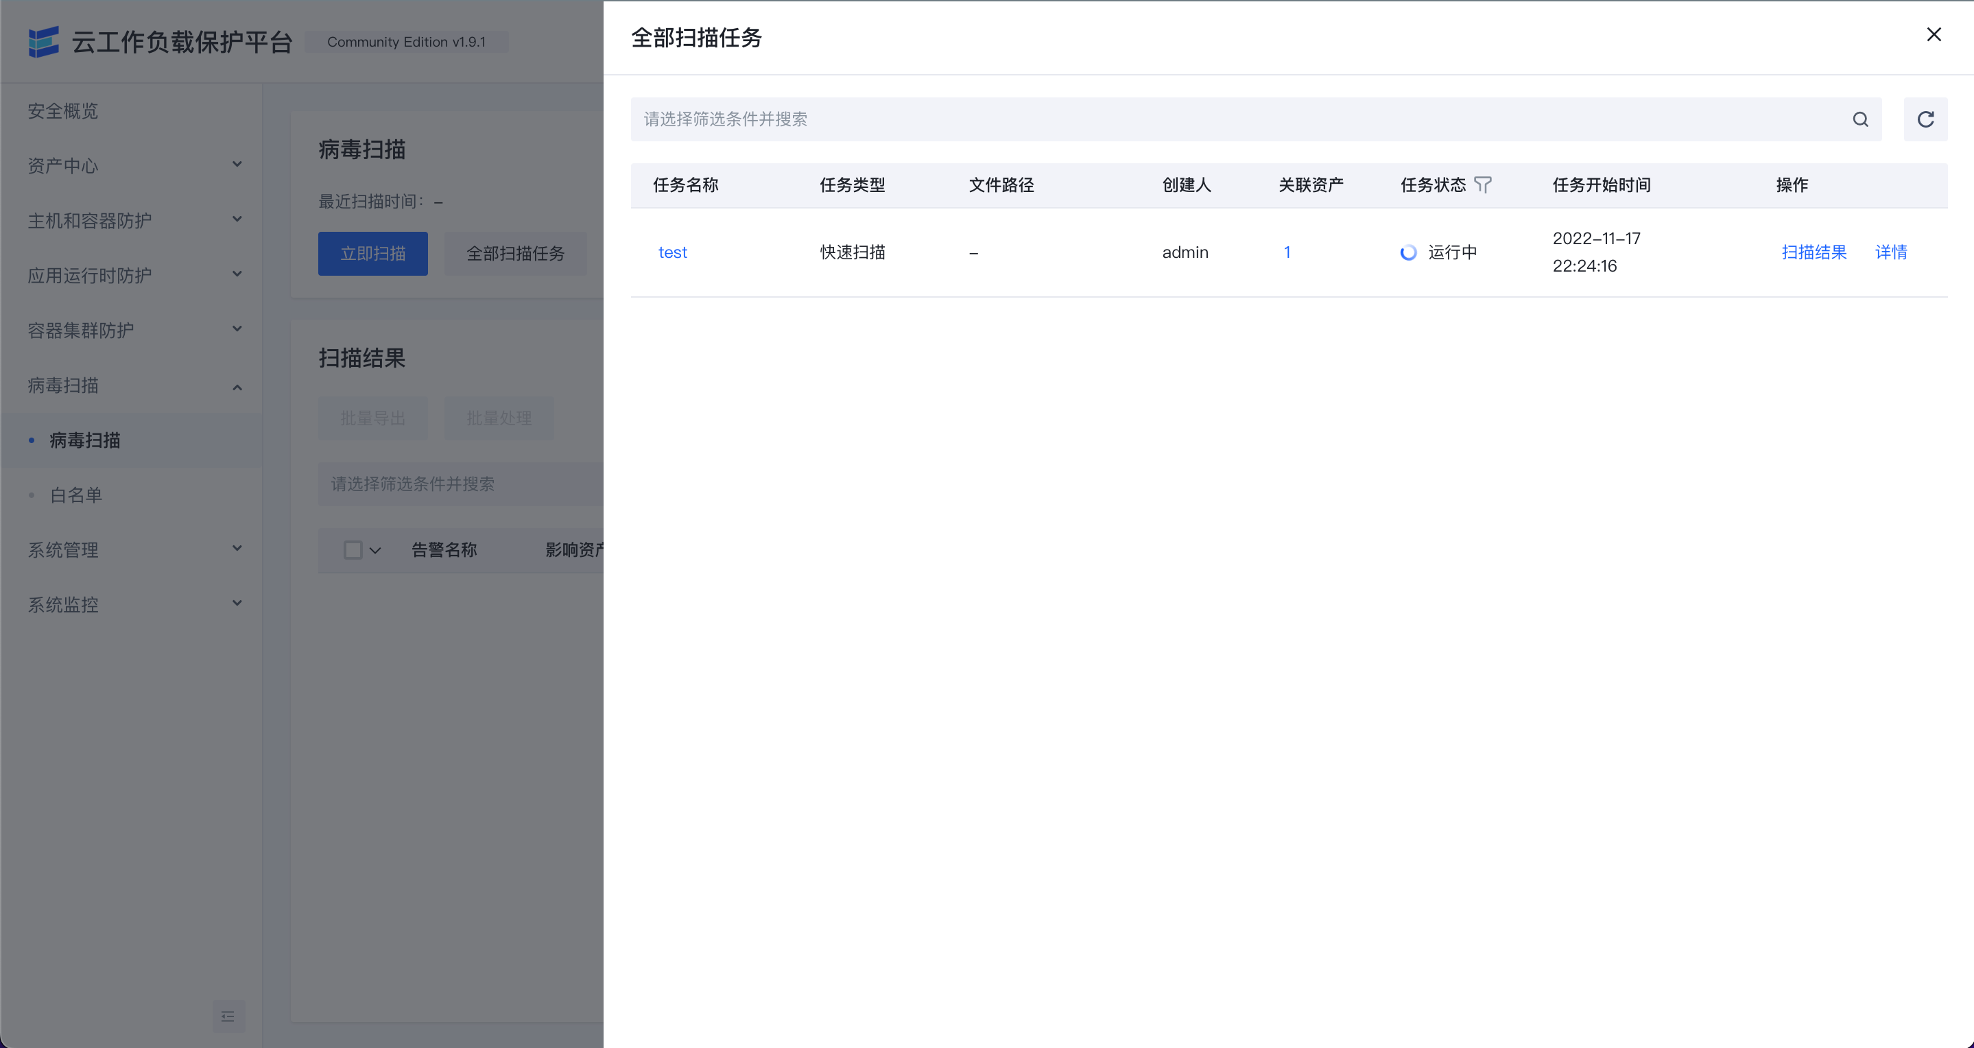1974x1048 pixels.
Task: Close the all scan tasks drawer
Action: tap(1934, 34)
